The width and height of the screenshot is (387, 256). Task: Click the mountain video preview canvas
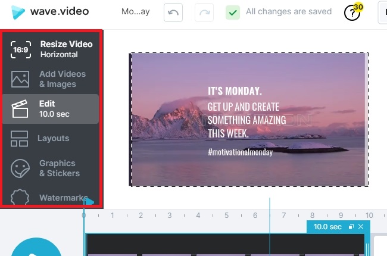[x=248, y=120]
